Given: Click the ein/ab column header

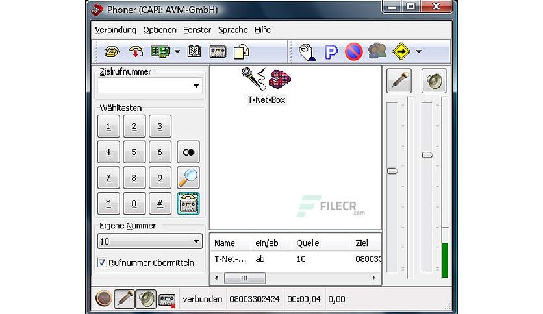Looking at the screenshot, I should [x=271, y=243].
